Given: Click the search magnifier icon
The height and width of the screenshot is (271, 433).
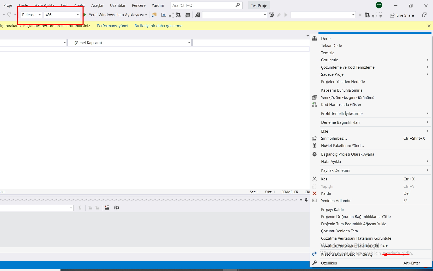Looking at the screenshot, I should (238, 5).
